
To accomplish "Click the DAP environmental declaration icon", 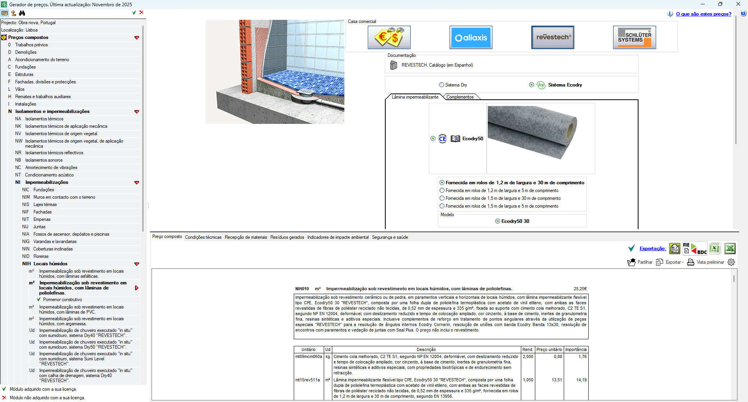I will pos(541,85).
